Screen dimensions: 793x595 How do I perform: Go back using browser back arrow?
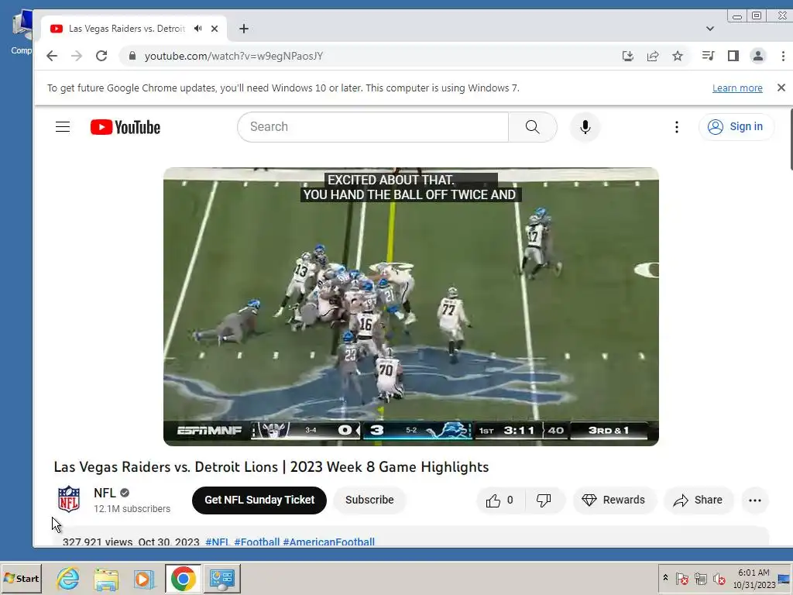52,56
